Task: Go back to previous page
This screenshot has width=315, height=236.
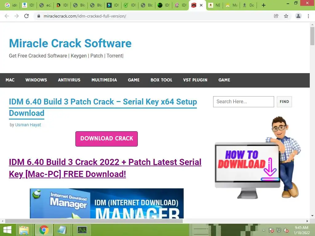Action: pyautogui.click(x=7, y=16)
